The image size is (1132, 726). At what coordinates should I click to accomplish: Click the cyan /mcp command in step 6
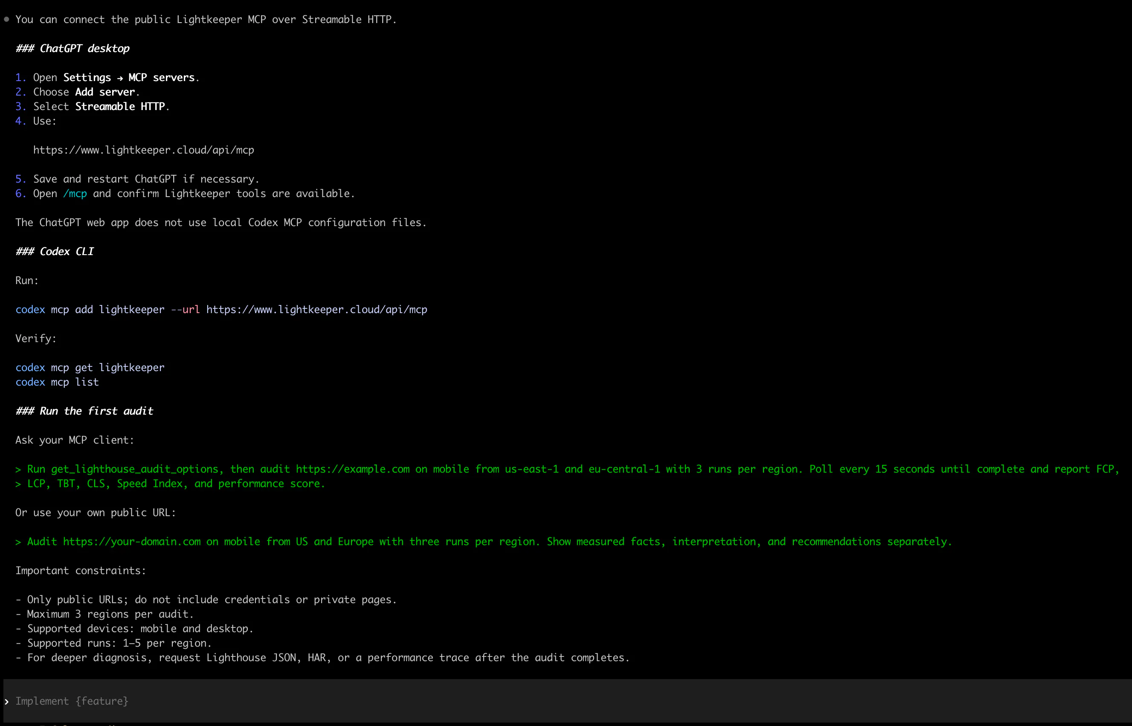75,194
